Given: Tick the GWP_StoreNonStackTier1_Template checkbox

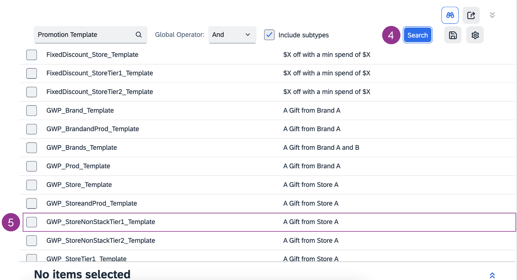Looking at the screenshot, I should (x=32, y=222).
